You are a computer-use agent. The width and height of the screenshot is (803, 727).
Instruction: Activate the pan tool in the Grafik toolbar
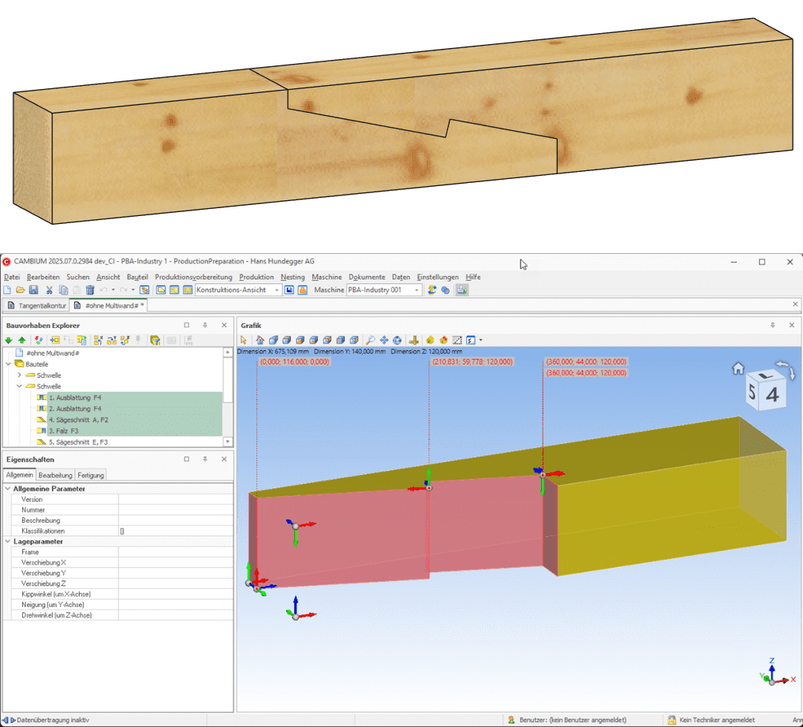click(x=384, y=340)
